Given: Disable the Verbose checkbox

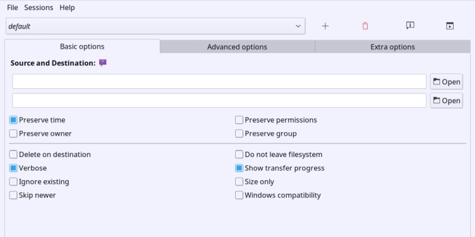Looking at the screenshot, I should [14, 168].
